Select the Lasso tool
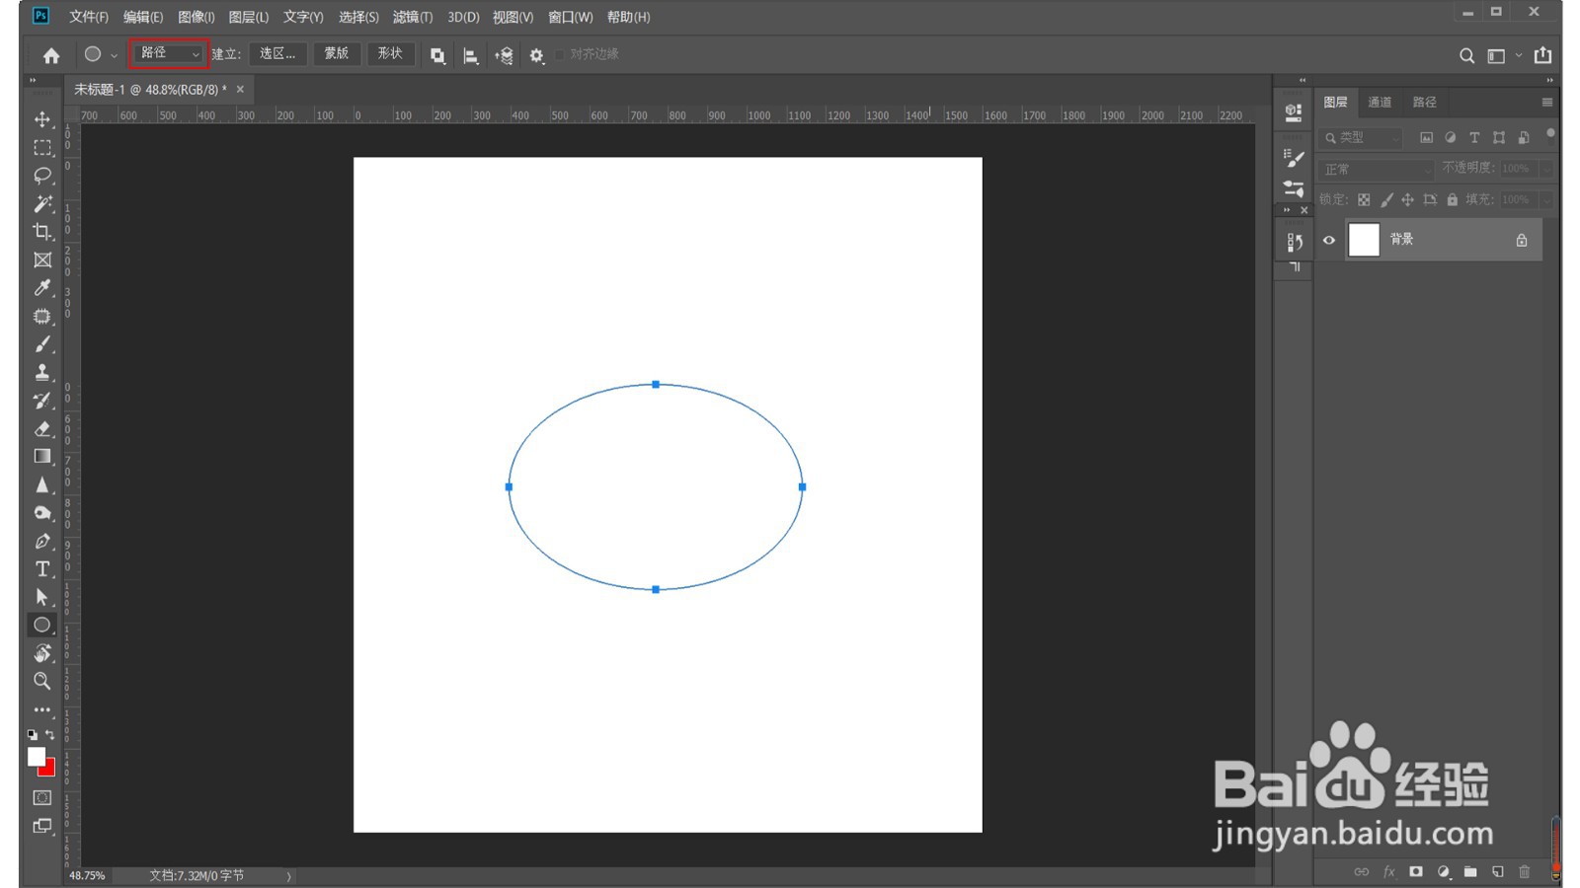Viewport: 1580px width, 888px height. coord(42,176)
